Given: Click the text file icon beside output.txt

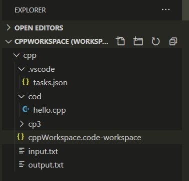Looking at the screenshot, I should 21,165.
